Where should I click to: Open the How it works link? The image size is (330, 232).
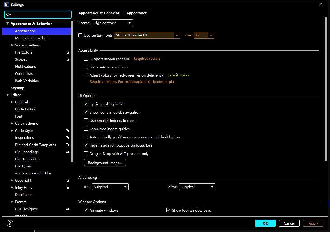pos(178,75)
